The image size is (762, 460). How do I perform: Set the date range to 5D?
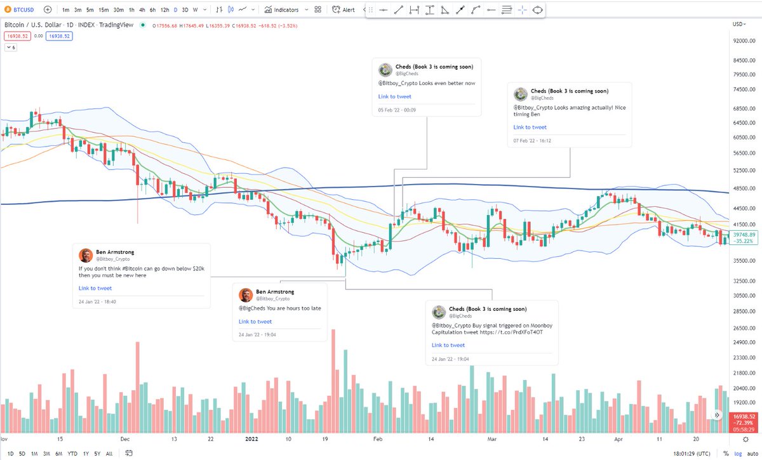(x=22, y=454)
